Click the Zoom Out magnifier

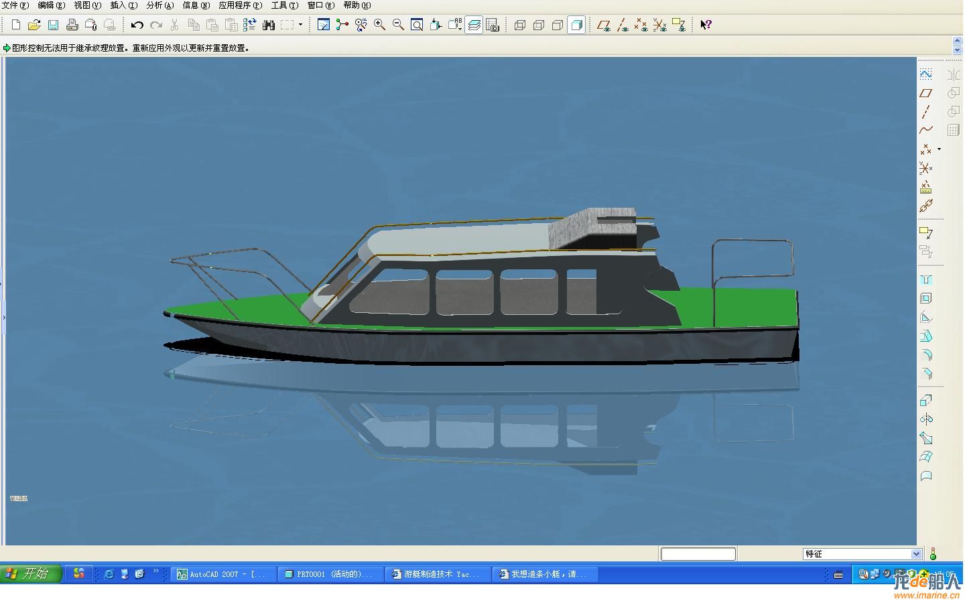coord(398,25)
